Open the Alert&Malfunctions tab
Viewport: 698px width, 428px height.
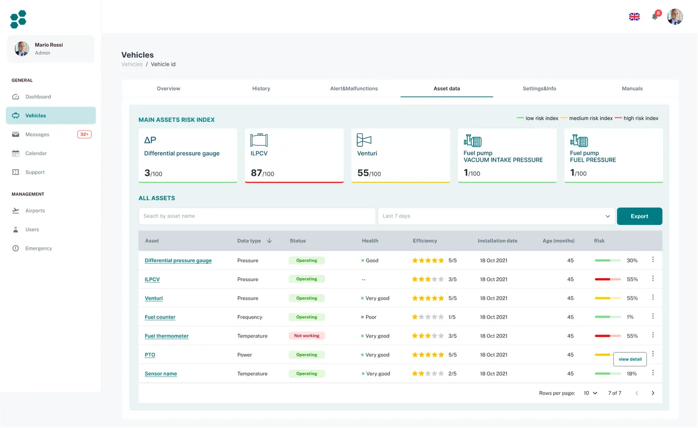coord(354,89)
